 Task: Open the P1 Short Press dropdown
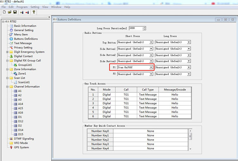tap(151, 68)
